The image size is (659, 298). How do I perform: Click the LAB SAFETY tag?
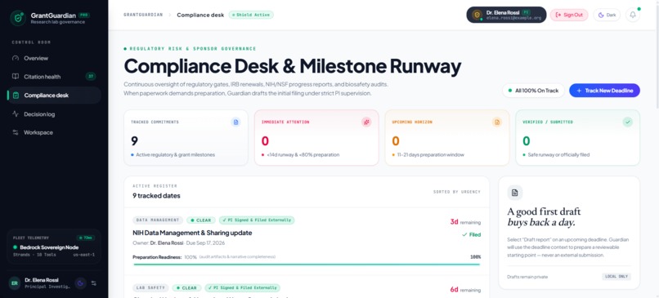(151, 288)
